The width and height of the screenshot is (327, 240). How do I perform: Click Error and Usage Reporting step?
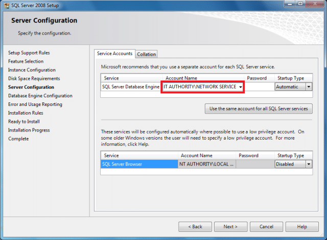(35, 104)
